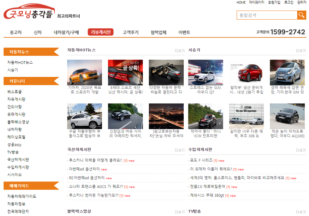The height and width of the screenshot is (216, 309).
Task: Open 시승기 in the sidebar
Action: point(13,70)
